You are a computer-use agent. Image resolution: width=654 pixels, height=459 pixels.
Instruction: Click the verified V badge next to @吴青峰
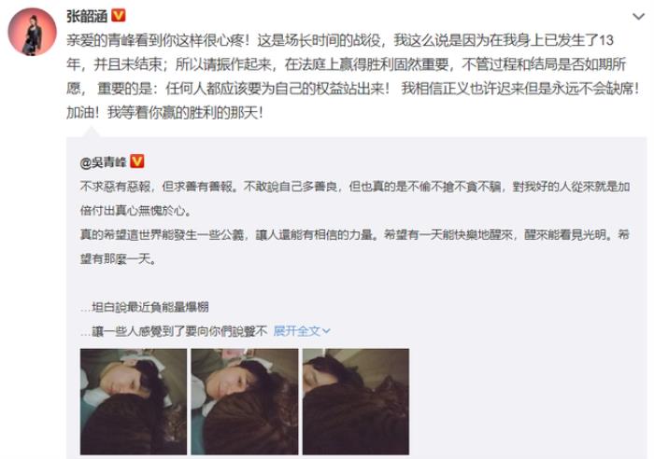point(137,161)
